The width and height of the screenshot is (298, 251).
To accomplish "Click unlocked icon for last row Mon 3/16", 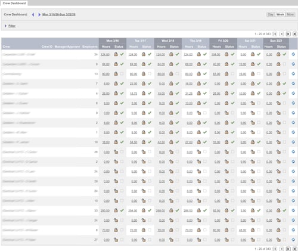I will (116, 240).
